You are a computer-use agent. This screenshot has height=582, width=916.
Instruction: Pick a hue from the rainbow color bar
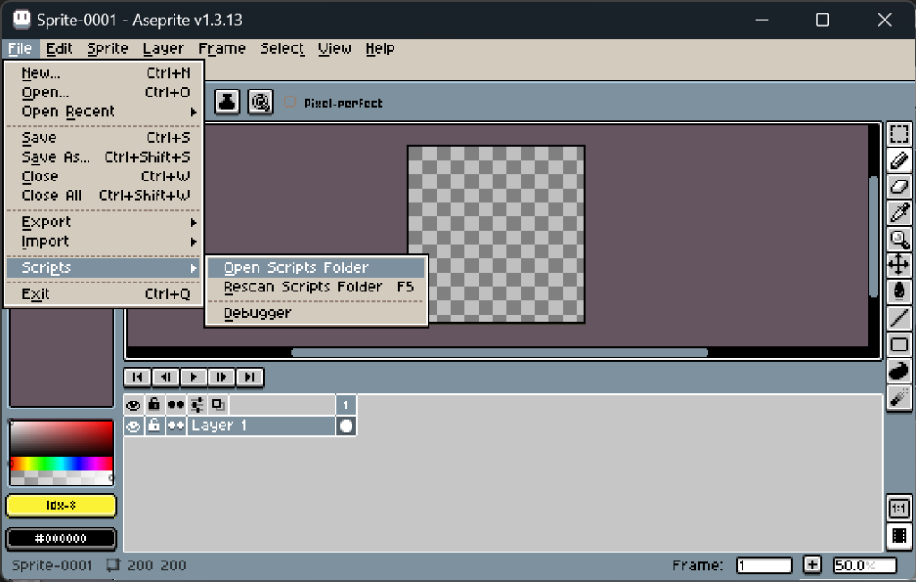coord(61,464)
